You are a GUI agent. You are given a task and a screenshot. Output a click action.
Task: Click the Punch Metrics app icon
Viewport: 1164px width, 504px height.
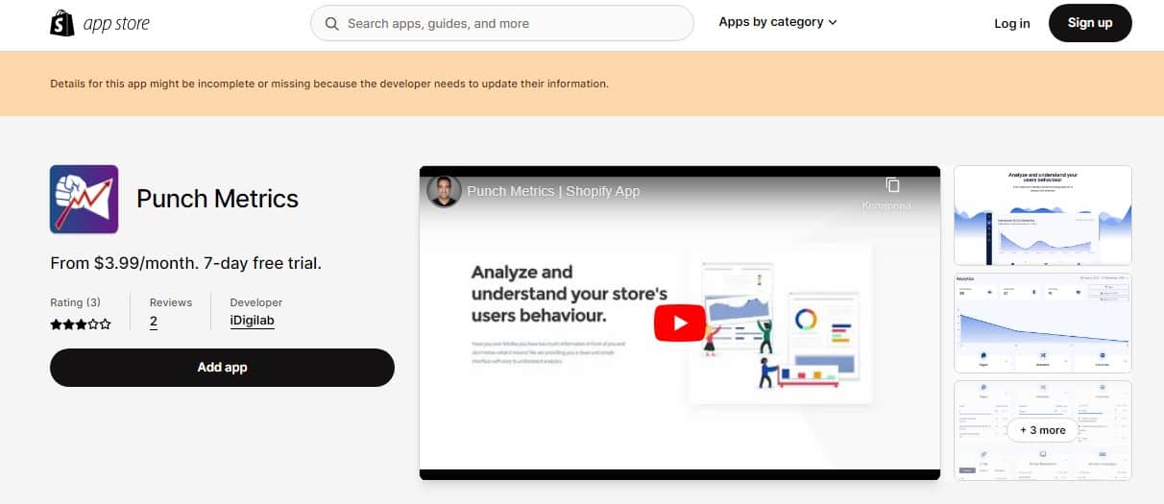[x=84, y=200]
